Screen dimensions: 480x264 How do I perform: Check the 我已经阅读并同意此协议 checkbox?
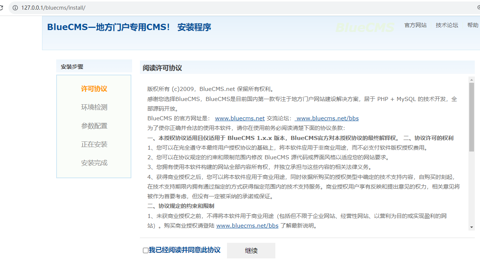click(x=145, y=251)
